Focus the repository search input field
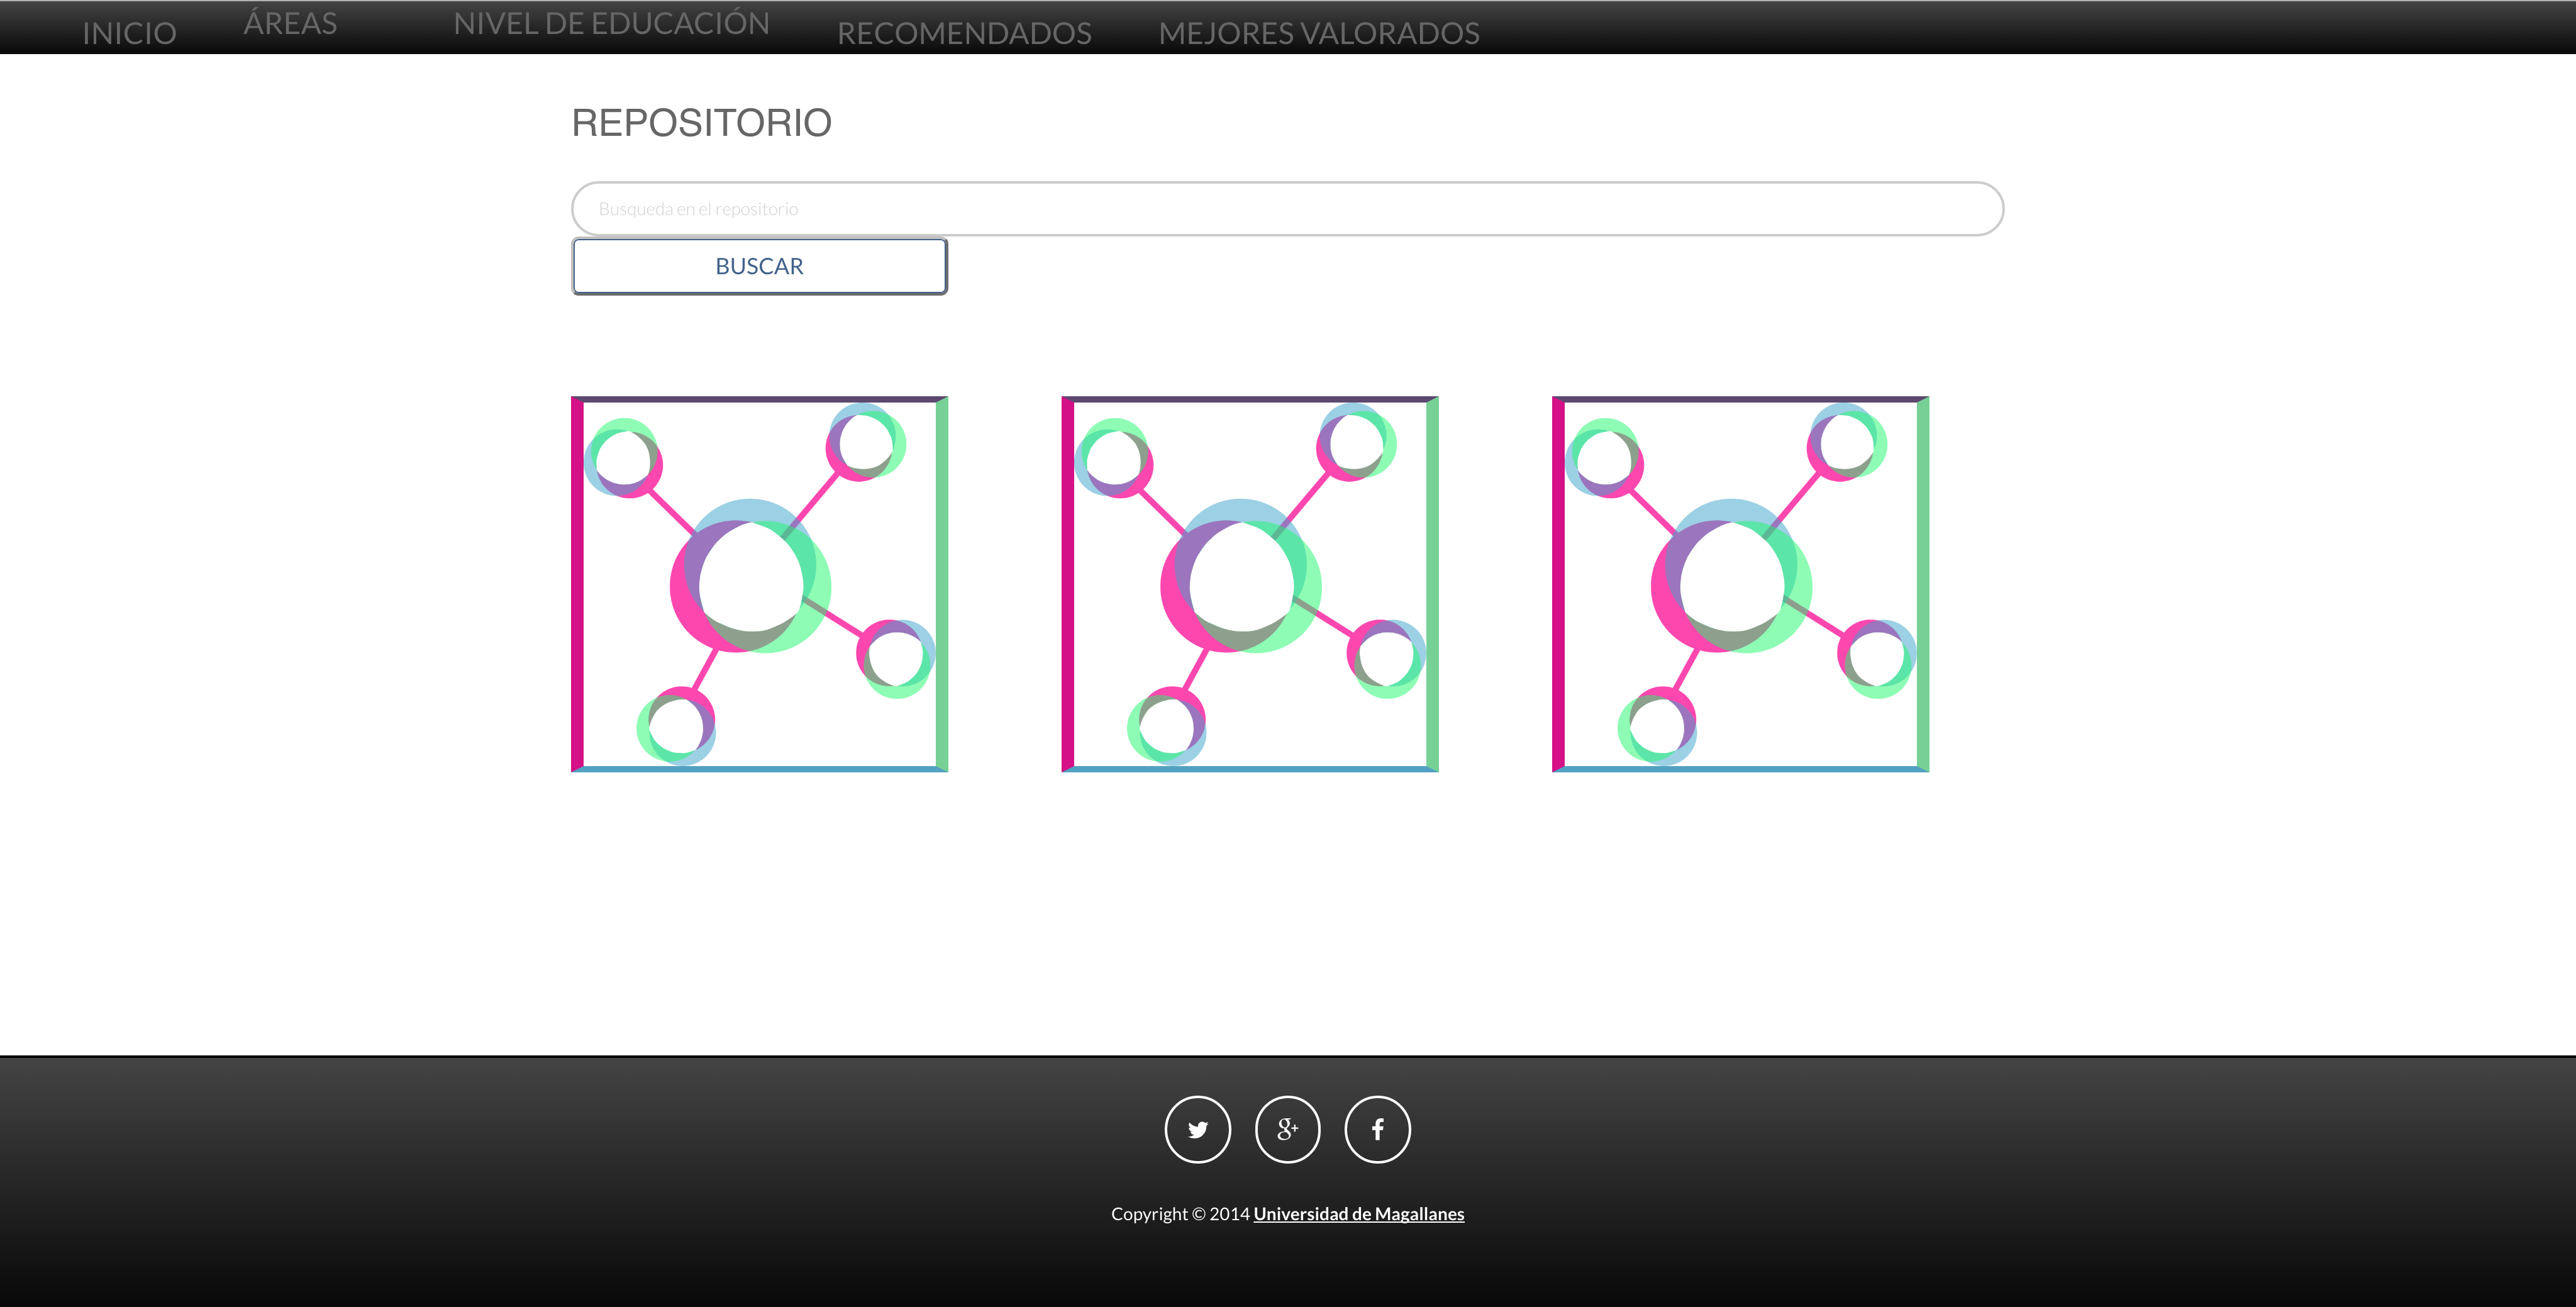The height and width of the screenshot is (1307, 2576). pos(1287,208)
